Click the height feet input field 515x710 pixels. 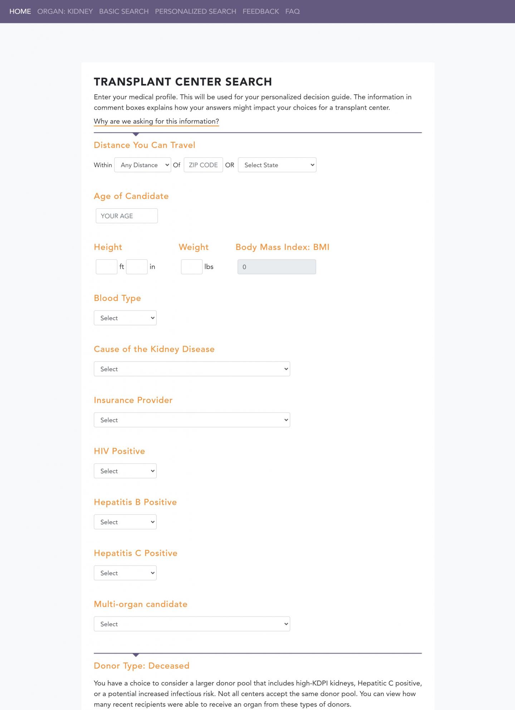106,266
